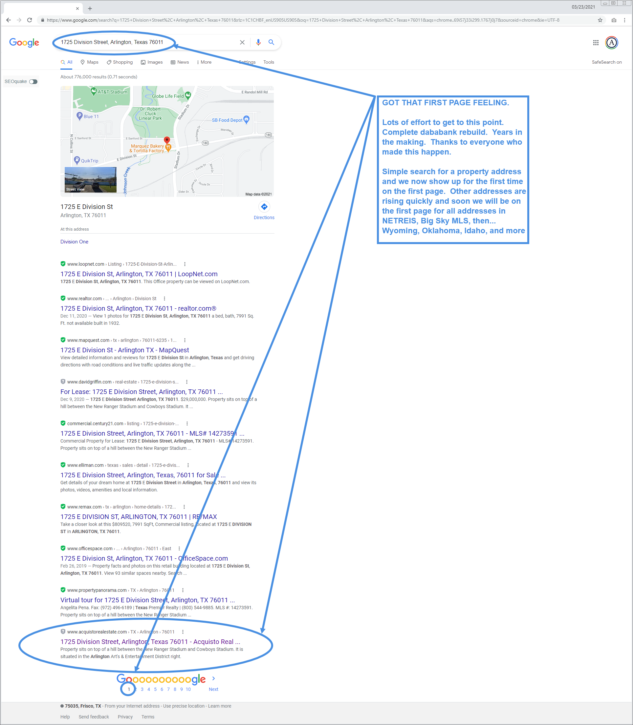Select Globe Life Field marker on map

click(188, 95)
